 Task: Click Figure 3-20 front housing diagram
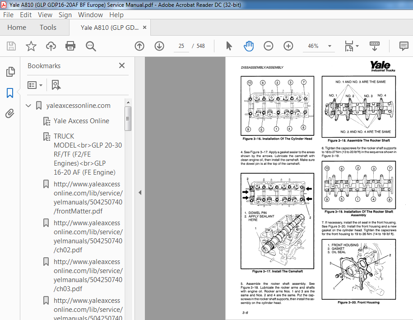[x=358, y=269]
